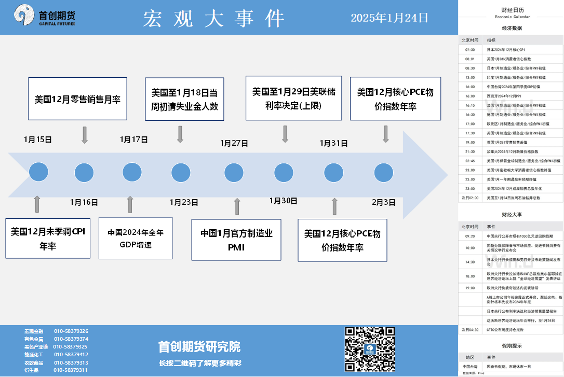Select the 日本央行行长植田和男 press conference event
This screenshot has width=564, height=377.
[x=511, y=262]
